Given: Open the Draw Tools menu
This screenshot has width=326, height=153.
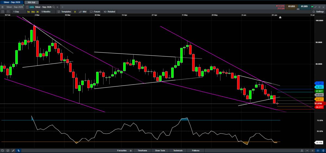Looking at the screenshot, I should [x=160, y=150].
